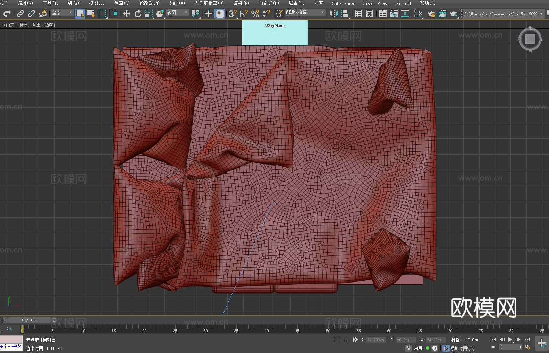Select the Unlink selection tool

click(32, 14)
